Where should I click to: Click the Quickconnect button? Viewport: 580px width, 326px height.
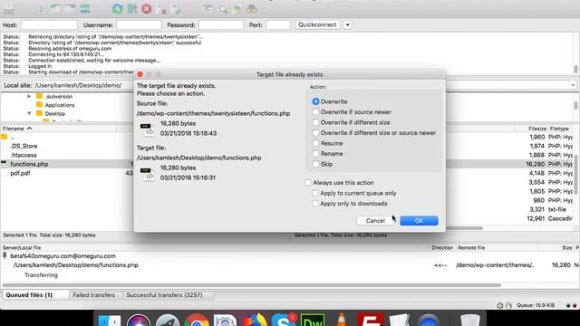pyautogui.click(x=317, y=24)
